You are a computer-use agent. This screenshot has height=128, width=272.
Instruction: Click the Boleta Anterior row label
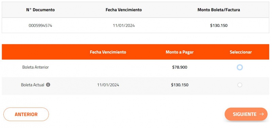click(x=36, y=67)
